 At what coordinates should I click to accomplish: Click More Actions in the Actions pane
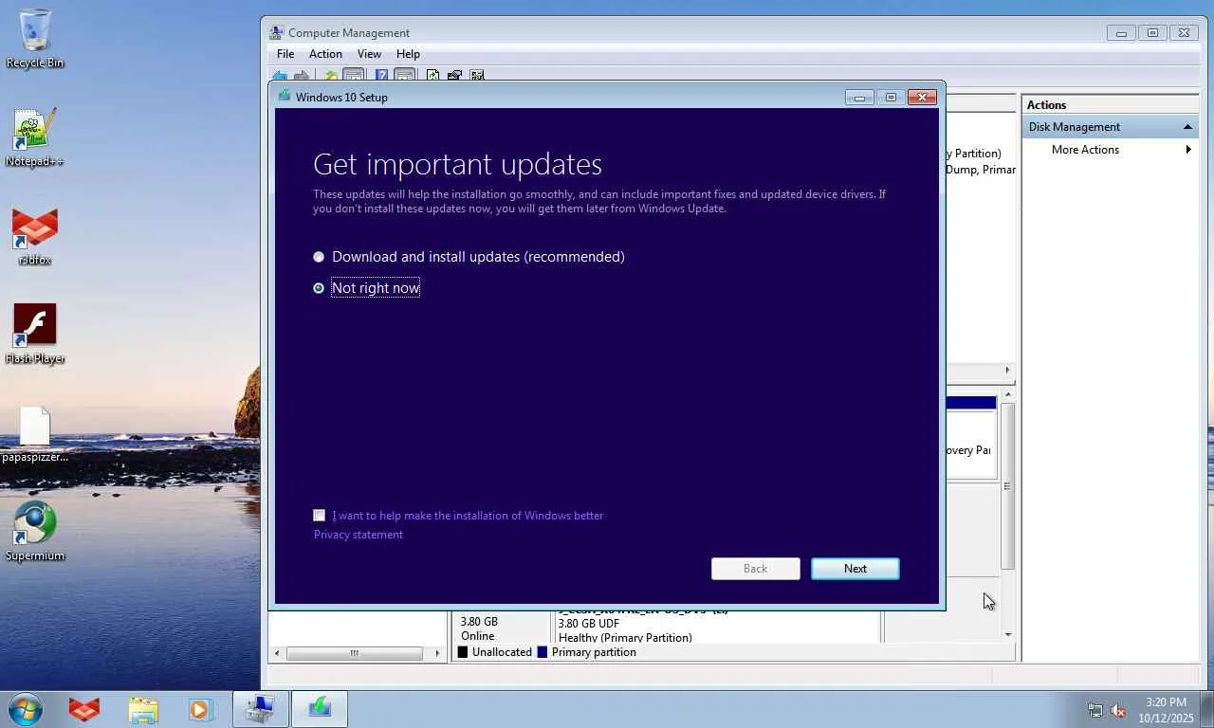(1085, 150)
